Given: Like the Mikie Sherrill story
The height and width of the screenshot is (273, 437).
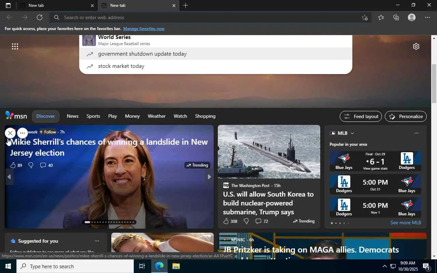Looking at the screenshot, I should pyautogui.click(x=13, y=165).
